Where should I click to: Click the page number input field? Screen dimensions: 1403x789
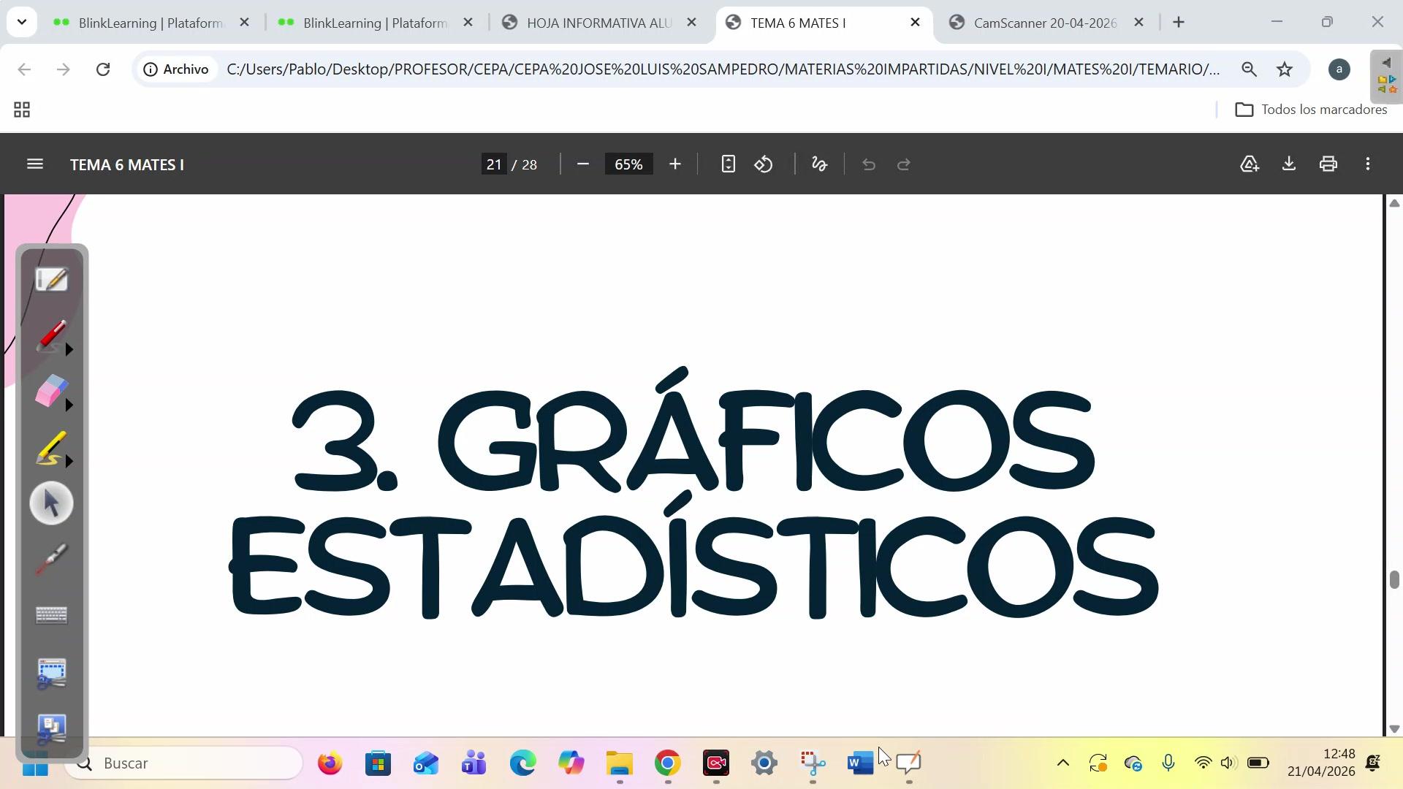pyautogui.click(x=494, y=164)
